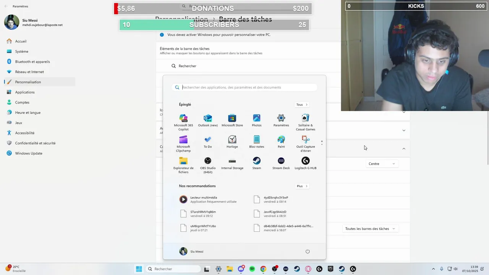Image resolution: width=489 pixels, height=275 pixels.
Task: Click the microphone icon in system tray
Action: 442,269
